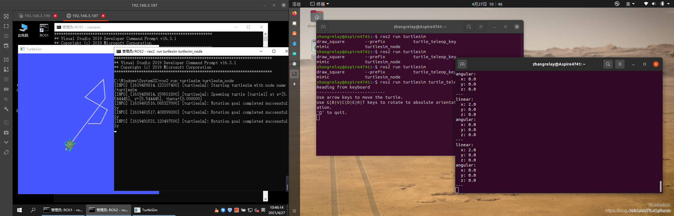Open Files from the Ubuntu dock
Image resolution: width=674 pixels, height=216 pixels.
pos(294,23)
